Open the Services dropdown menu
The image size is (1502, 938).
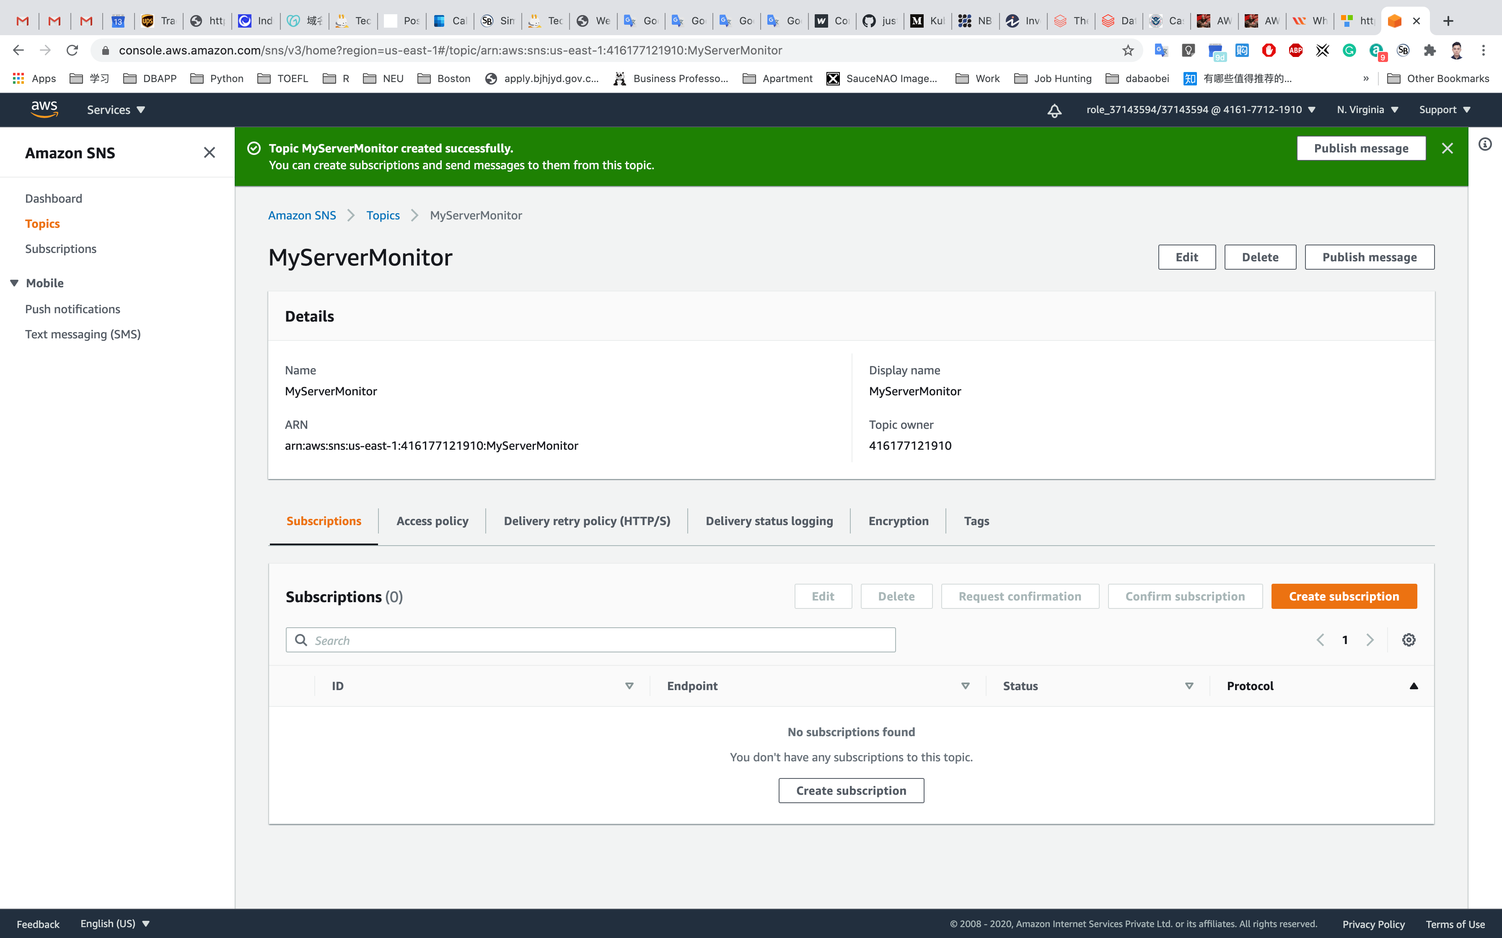[x=115, y=110]
